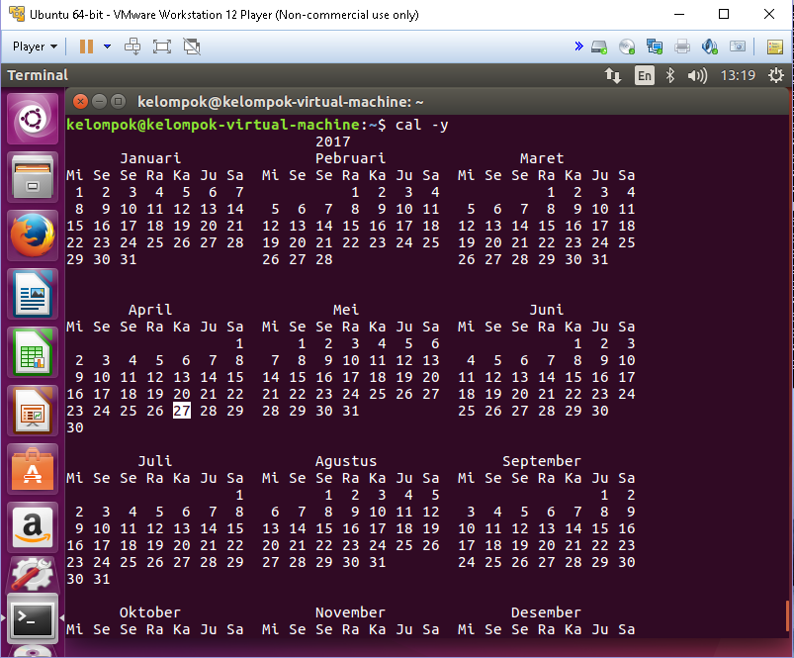Viewport: 794px width, 658px height.
Task: Open System Settings from launcher
Action: coord(33,575)
